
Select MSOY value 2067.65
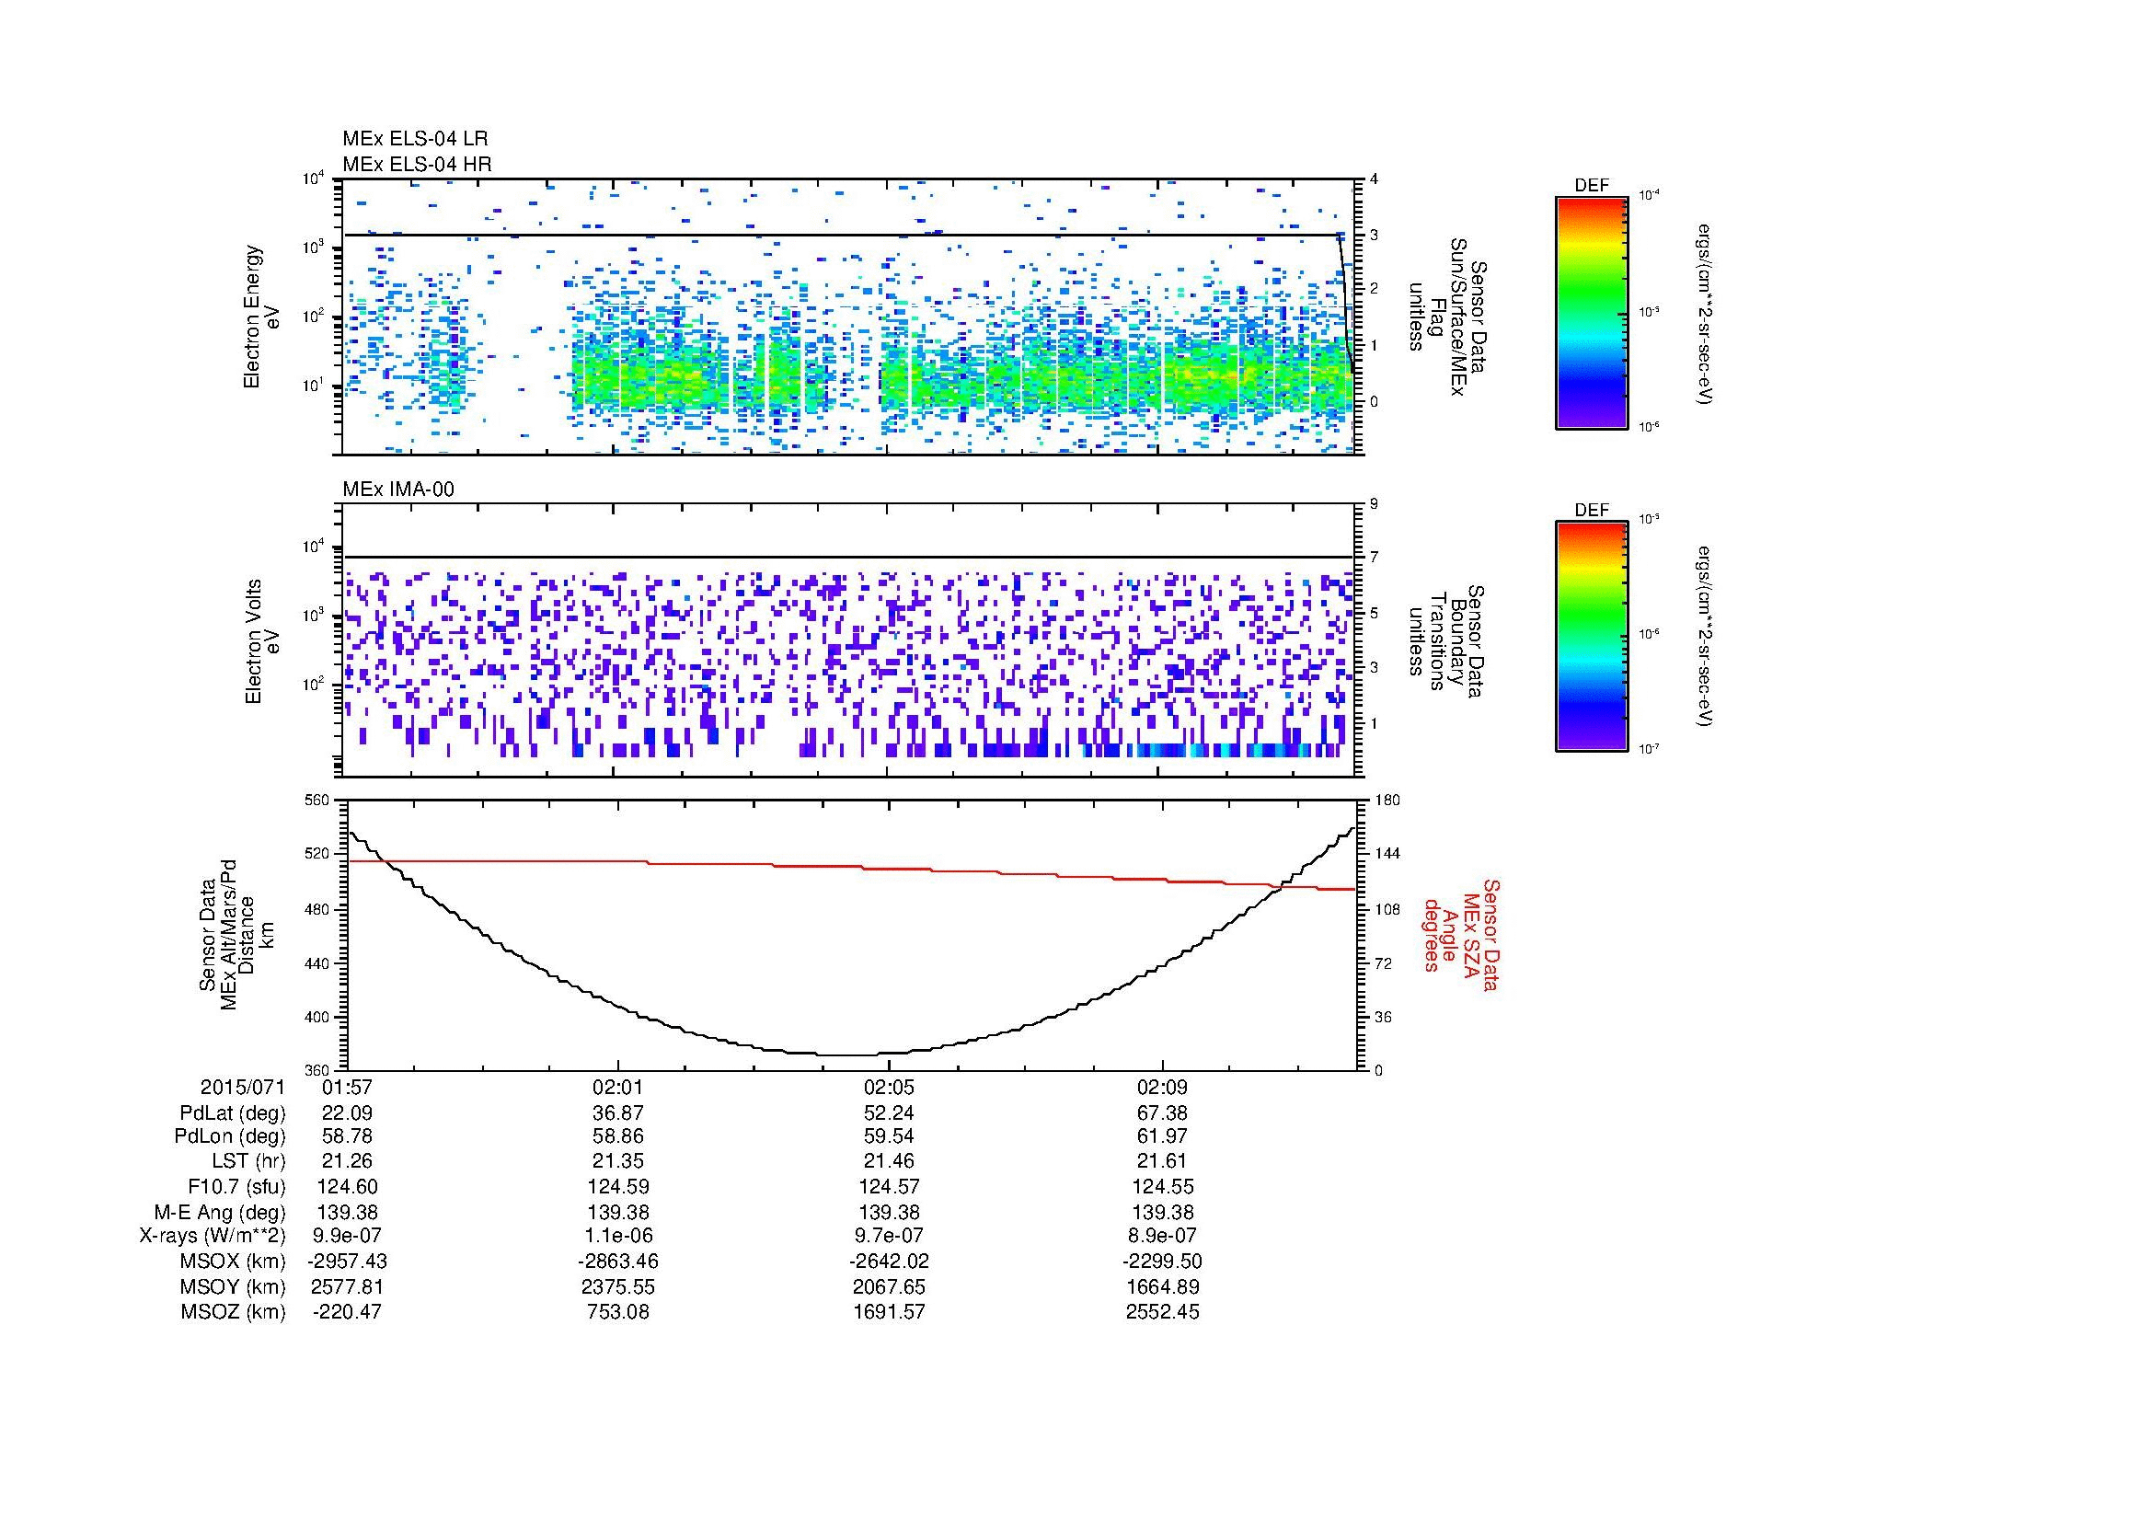click(x=890, y=1286)
